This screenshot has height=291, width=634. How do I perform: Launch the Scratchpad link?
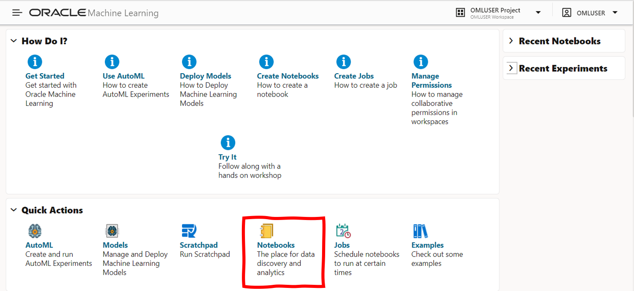[199, 245]
